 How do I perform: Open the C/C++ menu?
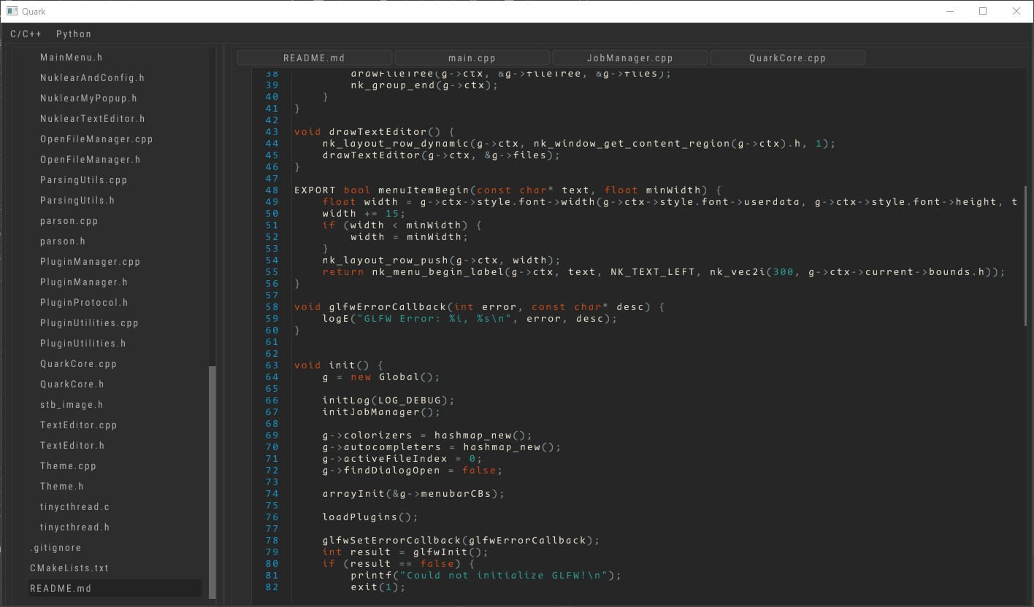(x=26, y=34)
